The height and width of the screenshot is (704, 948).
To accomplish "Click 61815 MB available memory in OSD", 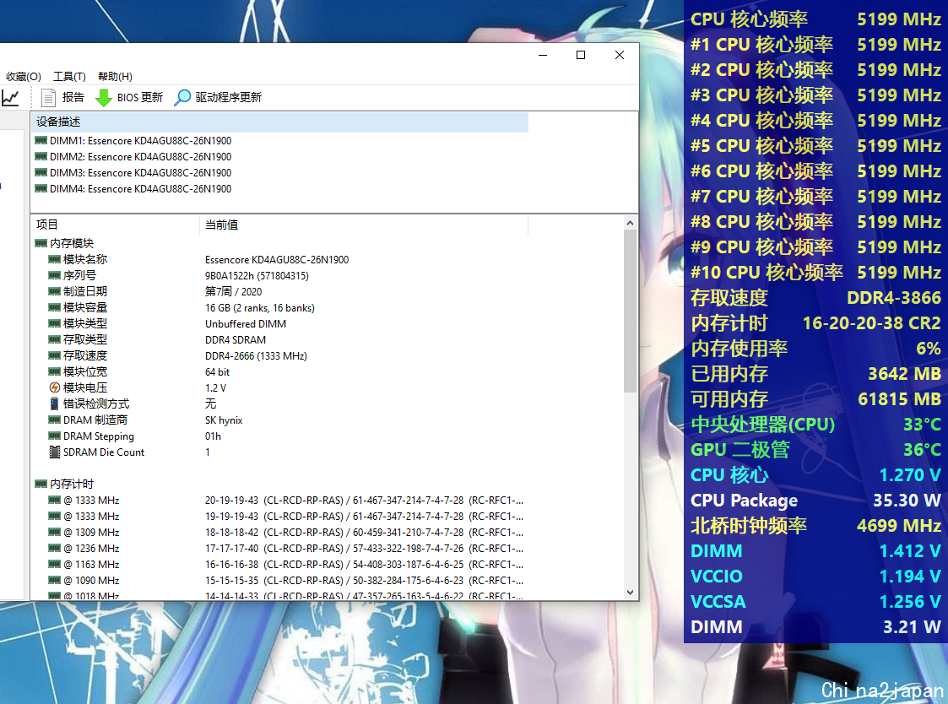I will click(899, 399).
